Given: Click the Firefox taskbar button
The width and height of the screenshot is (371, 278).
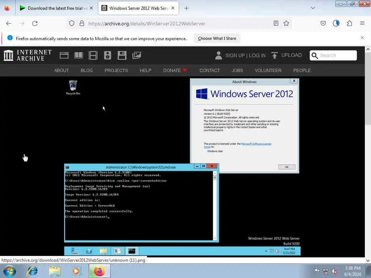Looking at the screenshot, I should [x=100, y=271].
